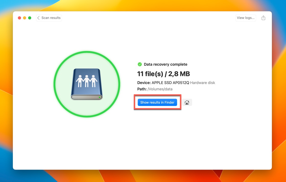Screen dimensions: 286x182
Task: Click the Show results in Finder button
Action: point(157,102)
